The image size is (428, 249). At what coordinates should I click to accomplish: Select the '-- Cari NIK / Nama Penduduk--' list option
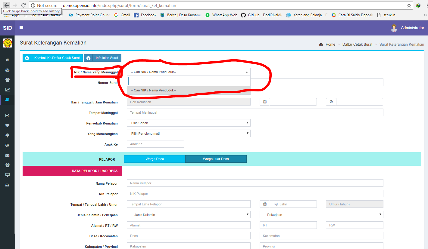click(x=189, y=90)
